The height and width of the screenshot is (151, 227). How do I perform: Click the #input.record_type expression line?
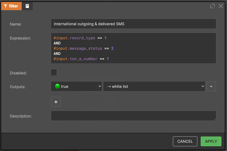[x=80, y=38]
